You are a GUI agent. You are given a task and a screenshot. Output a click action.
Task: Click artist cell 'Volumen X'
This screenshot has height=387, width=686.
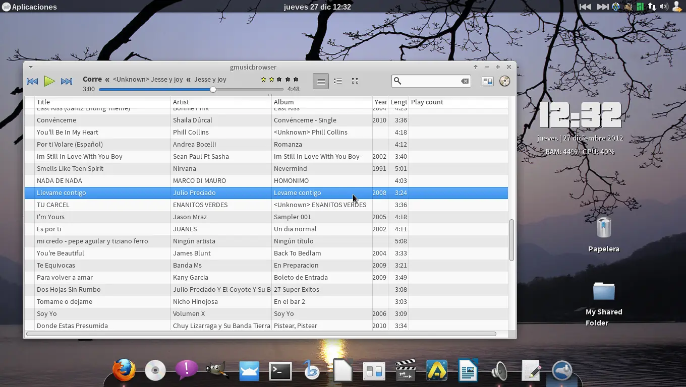(x=189, y=313)
